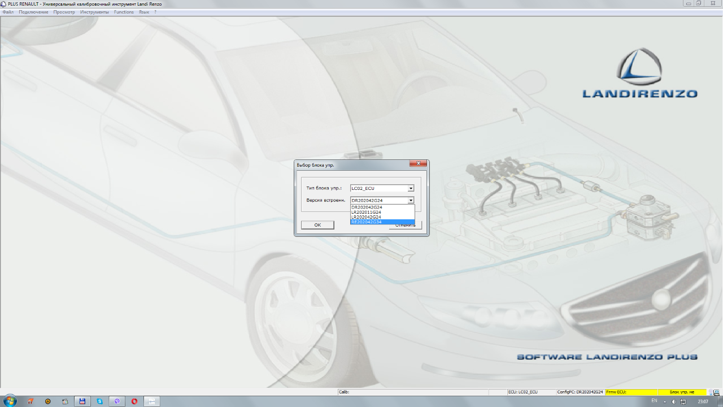Select LR202011G24 from the dropdown list

click(382, 212)
